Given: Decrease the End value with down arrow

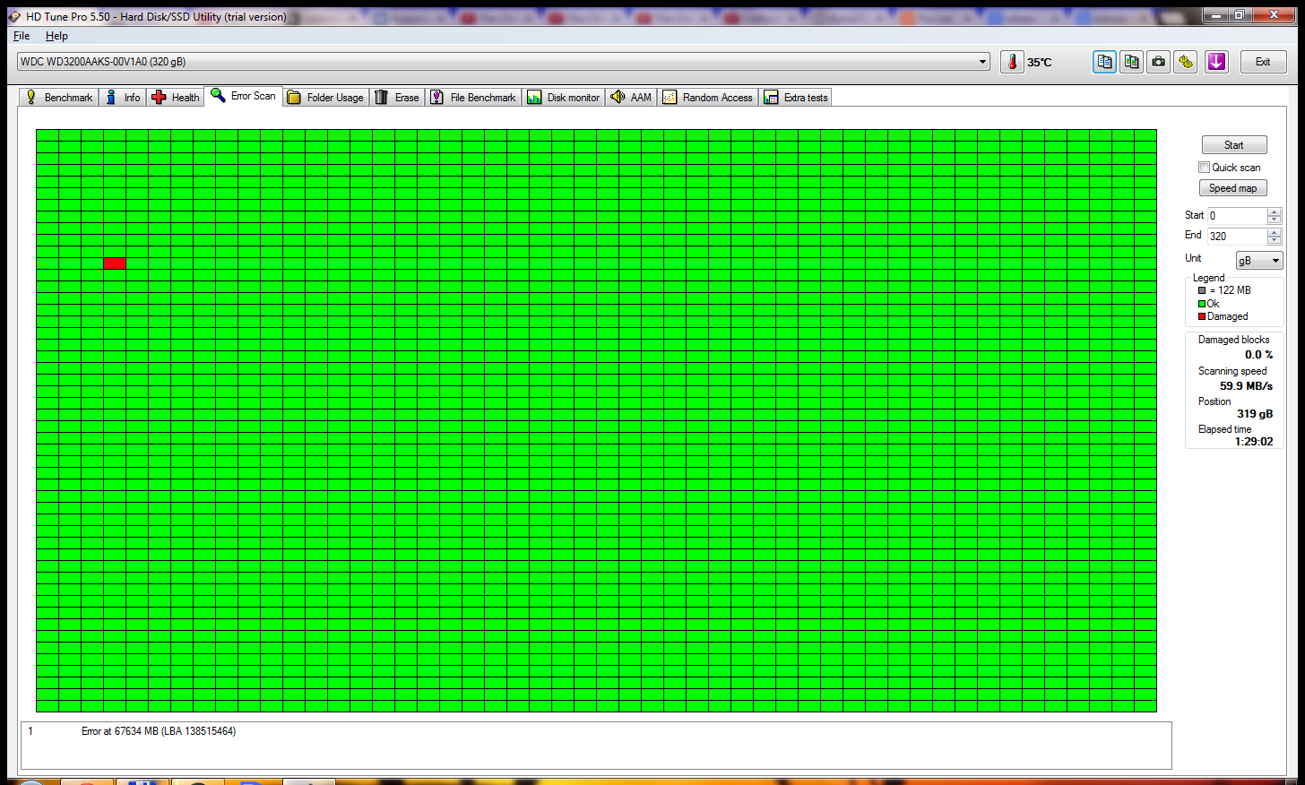Looking at the screenshot, I should (x=1274, y=240).
